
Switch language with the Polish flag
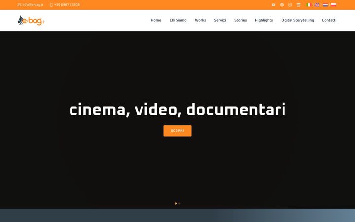point(333,5)
